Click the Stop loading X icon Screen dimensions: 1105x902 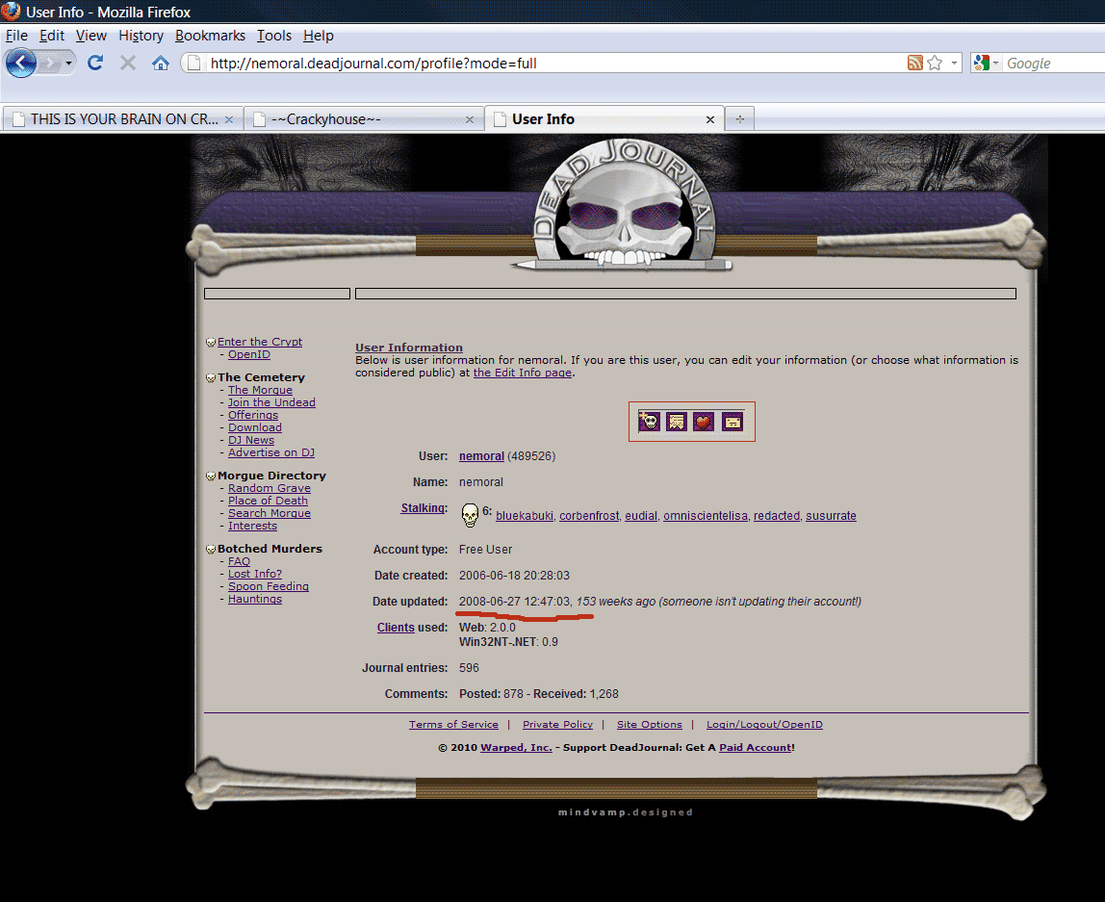point(128,64)
